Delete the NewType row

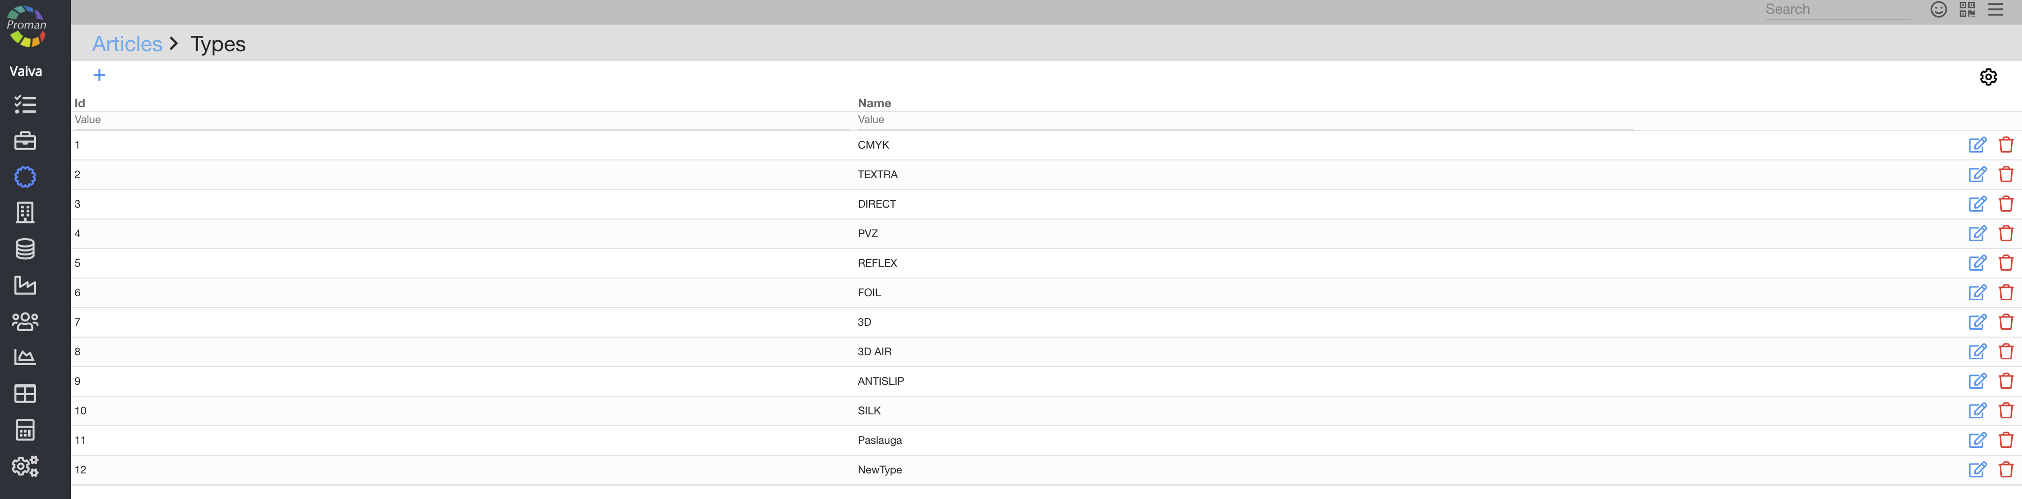(x=2006, y=470)
